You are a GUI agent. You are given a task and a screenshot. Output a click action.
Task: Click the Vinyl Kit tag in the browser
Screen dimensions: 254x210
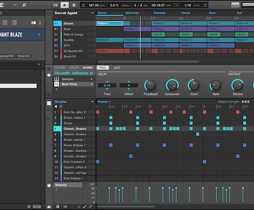23,56
